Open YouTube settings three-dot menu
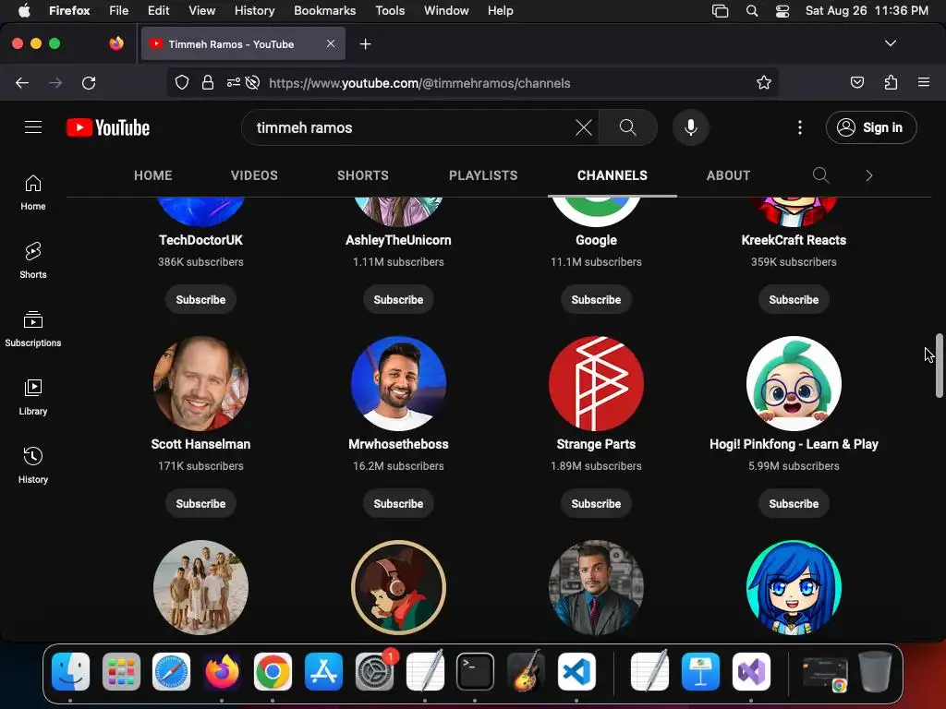This screenshot has width=946, height=709. pyautogui.click(x=799, y=127)
